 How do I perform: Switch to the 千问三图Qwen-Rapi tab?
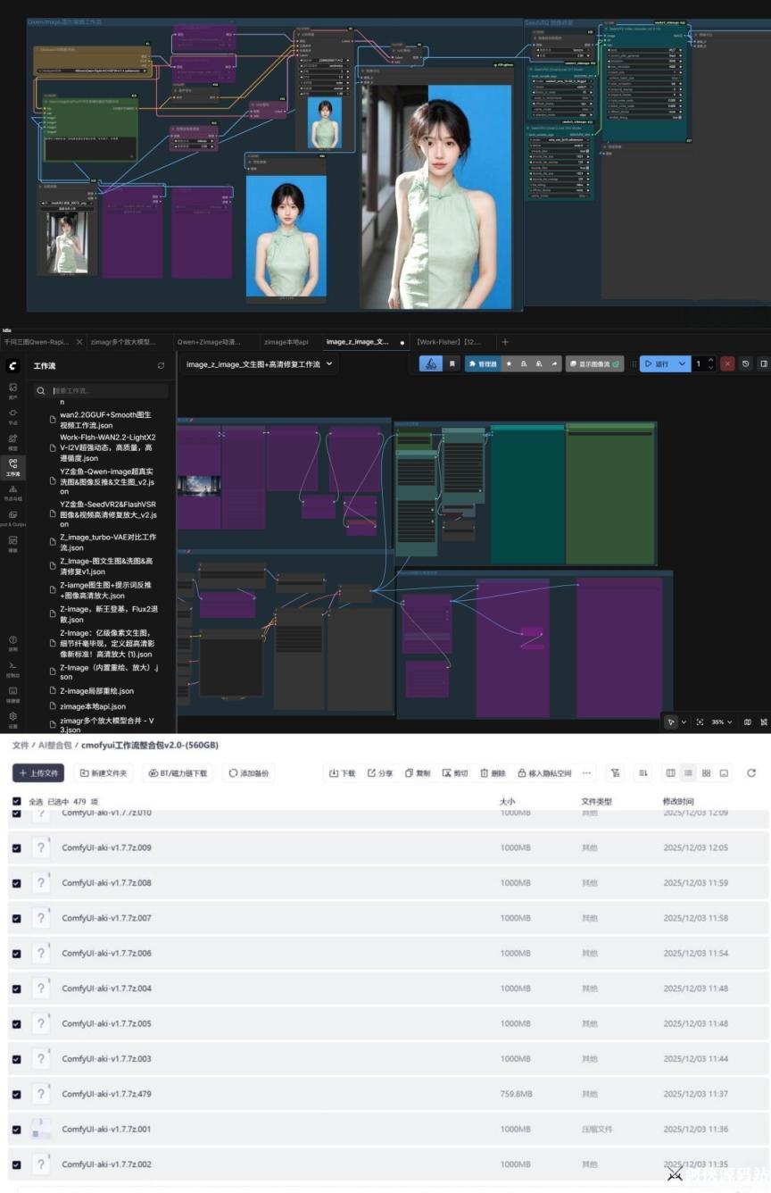pos(37,341)
